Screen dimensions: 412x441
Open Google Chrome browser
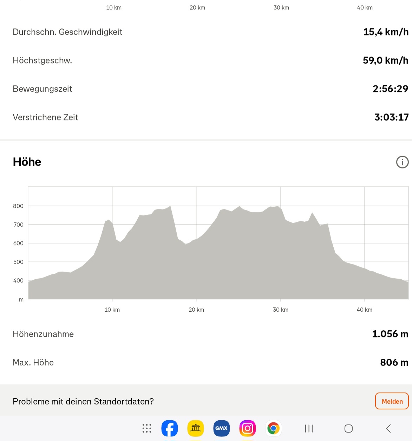point(274,428)
